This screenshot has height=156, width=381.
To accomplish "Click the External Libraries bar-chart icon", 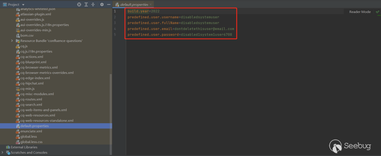I will click(8, 147).
